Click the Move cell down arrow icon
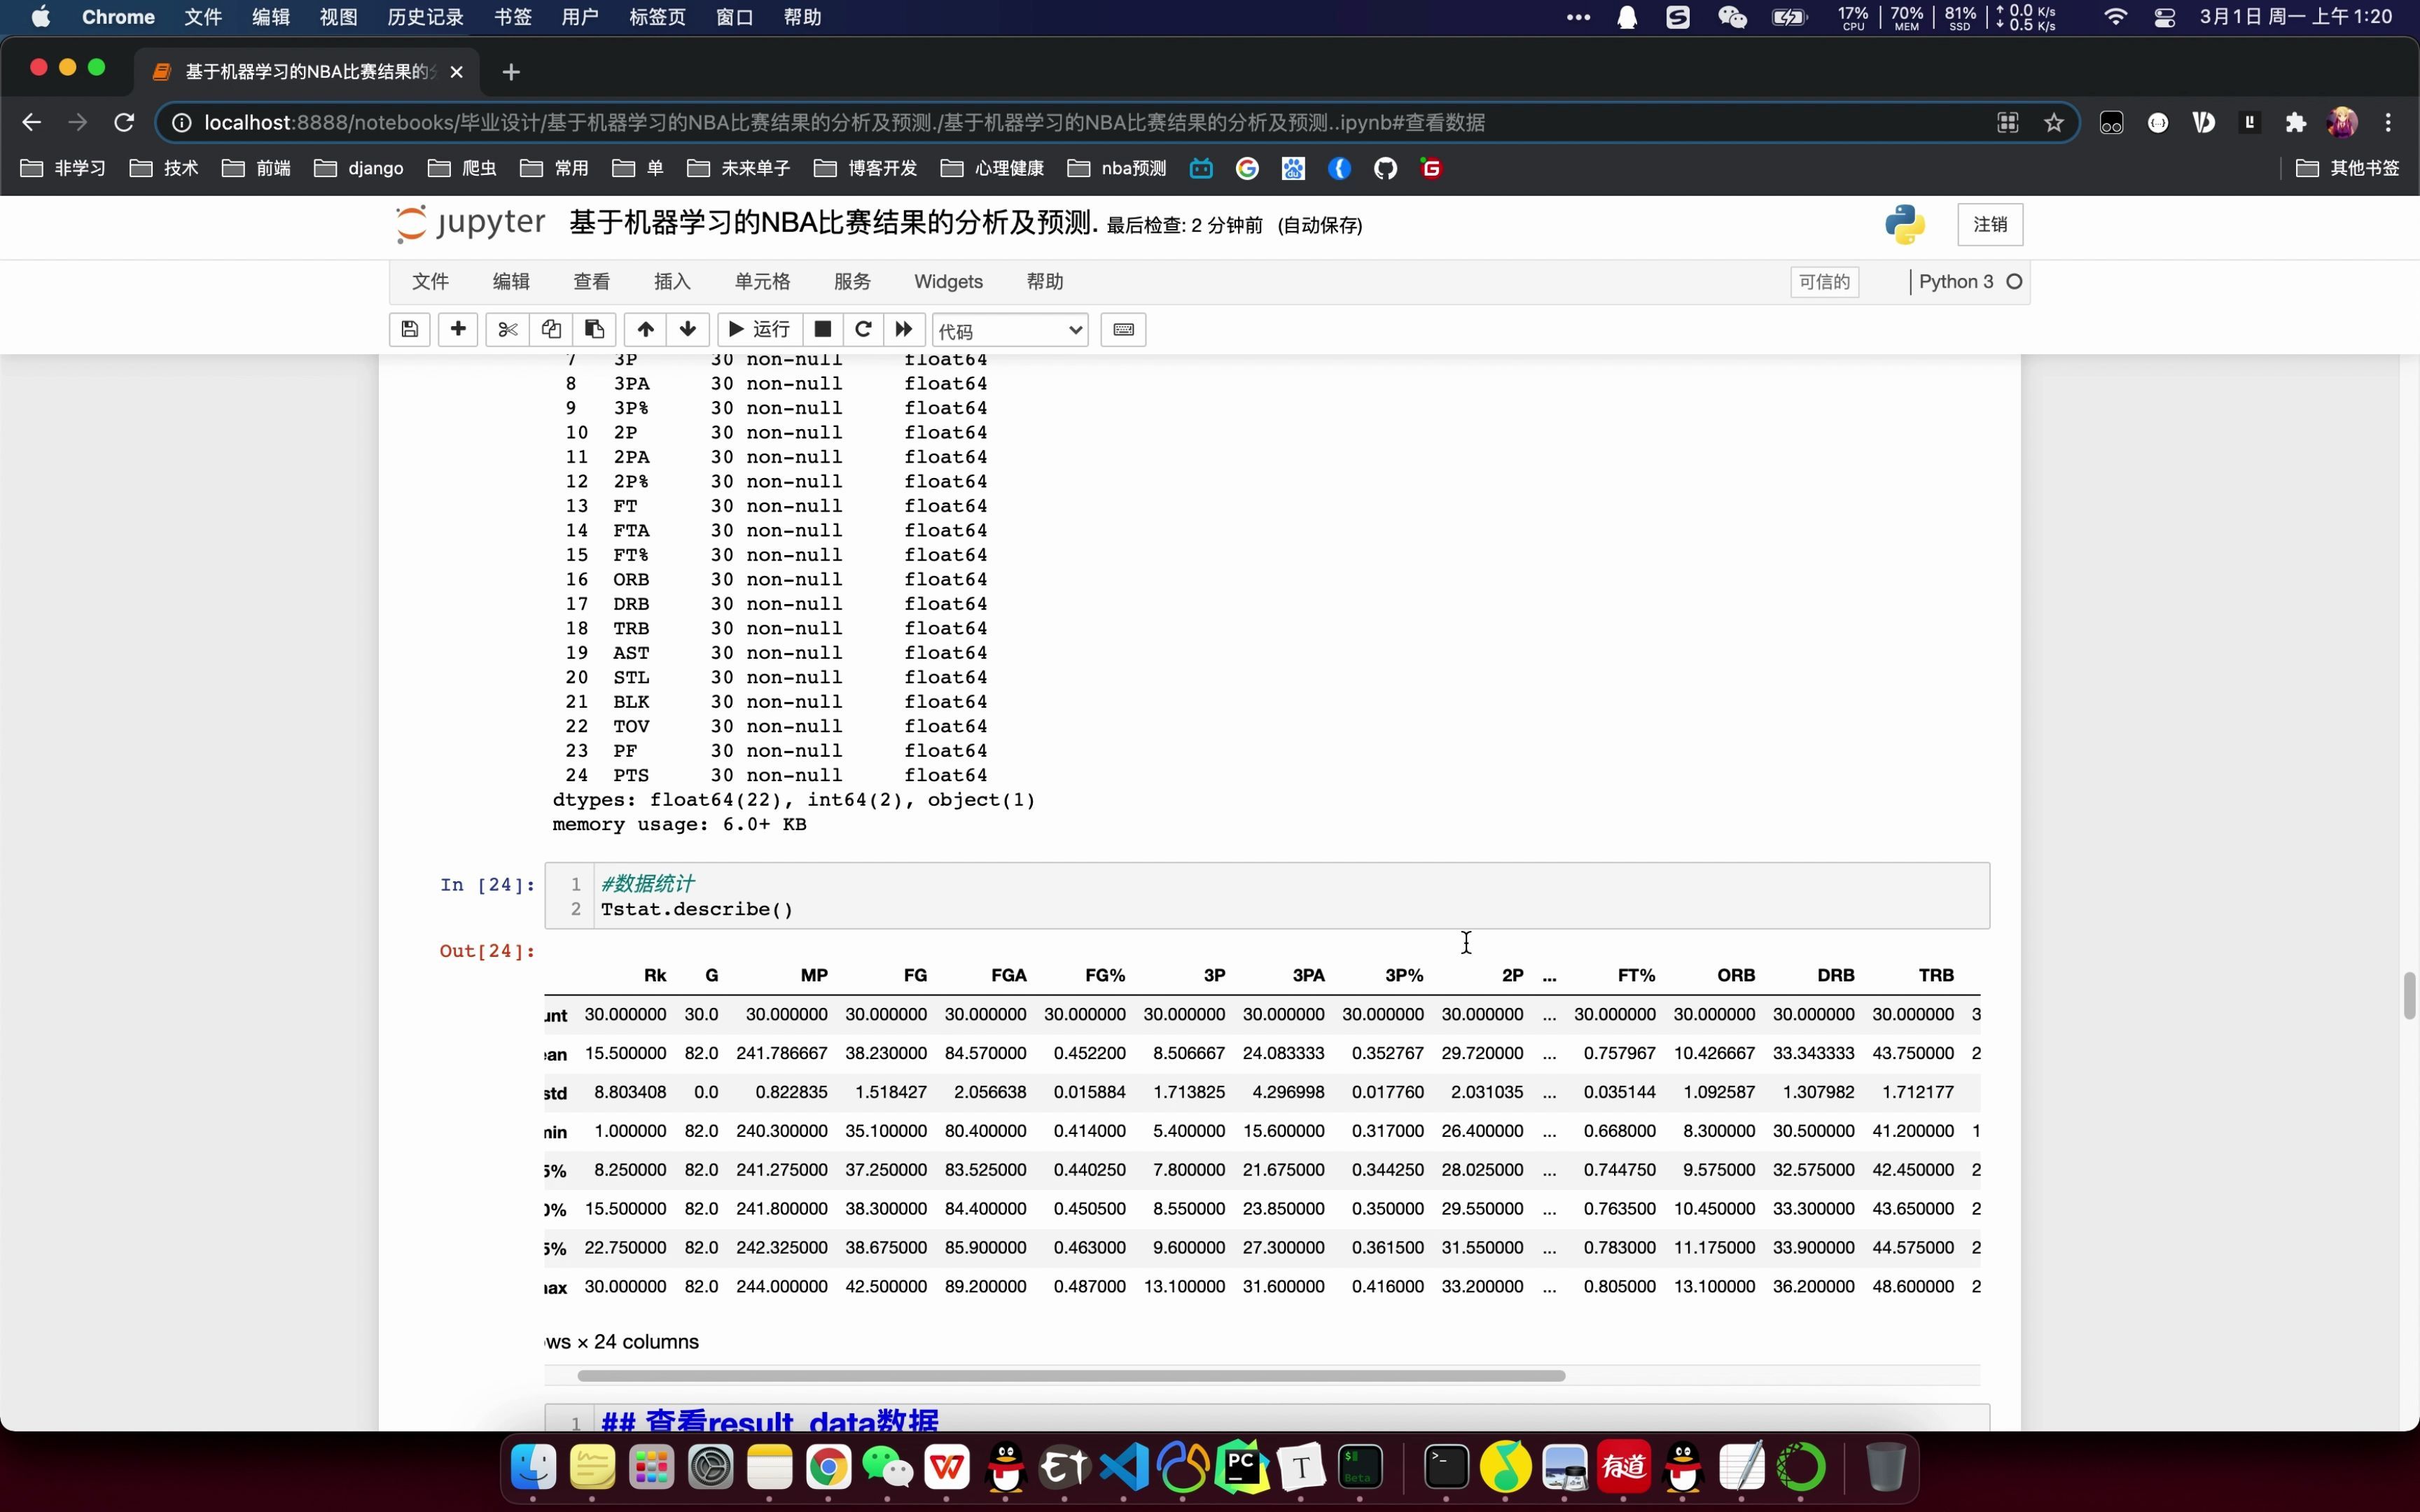Image resolution: width=2420 pixels, height=1512 pixels. [686, 329]
